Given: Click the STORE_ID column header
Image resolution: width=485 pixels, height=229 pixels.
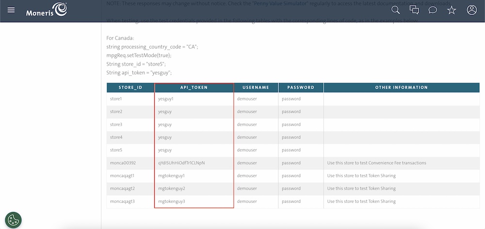Looking at the screenshot, I should pyautogui.click(x=130, y=87).
